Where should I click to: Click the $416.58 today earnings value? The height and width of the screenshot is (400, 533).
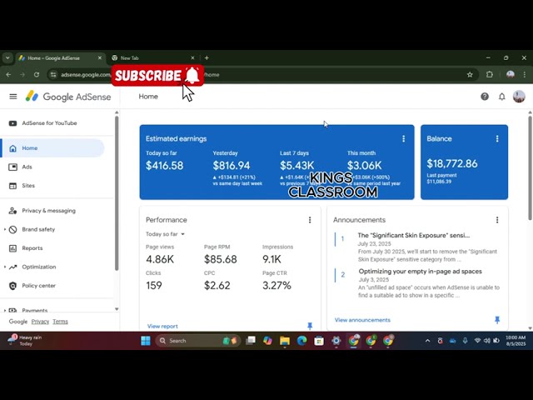click(165, 166)
